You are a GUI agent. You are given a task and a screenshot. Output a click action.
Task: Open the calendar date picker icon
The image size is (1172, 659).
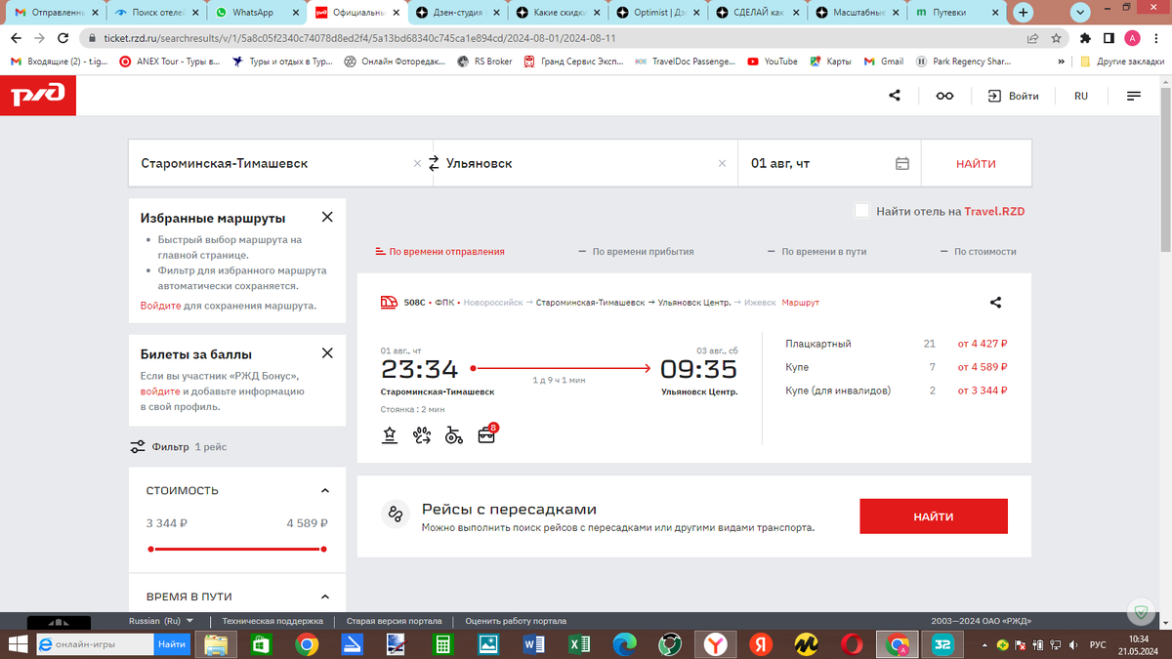tap(902, 164)
